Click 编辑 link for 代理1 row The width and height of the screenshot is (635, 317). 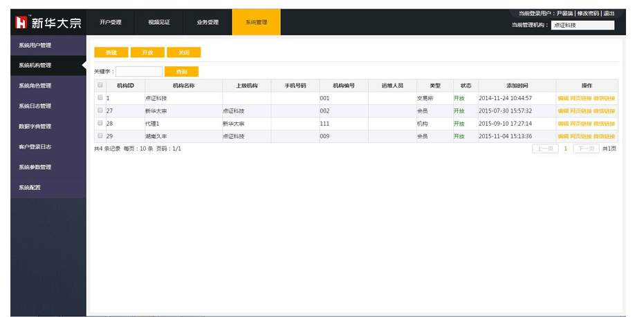point(563,124)
